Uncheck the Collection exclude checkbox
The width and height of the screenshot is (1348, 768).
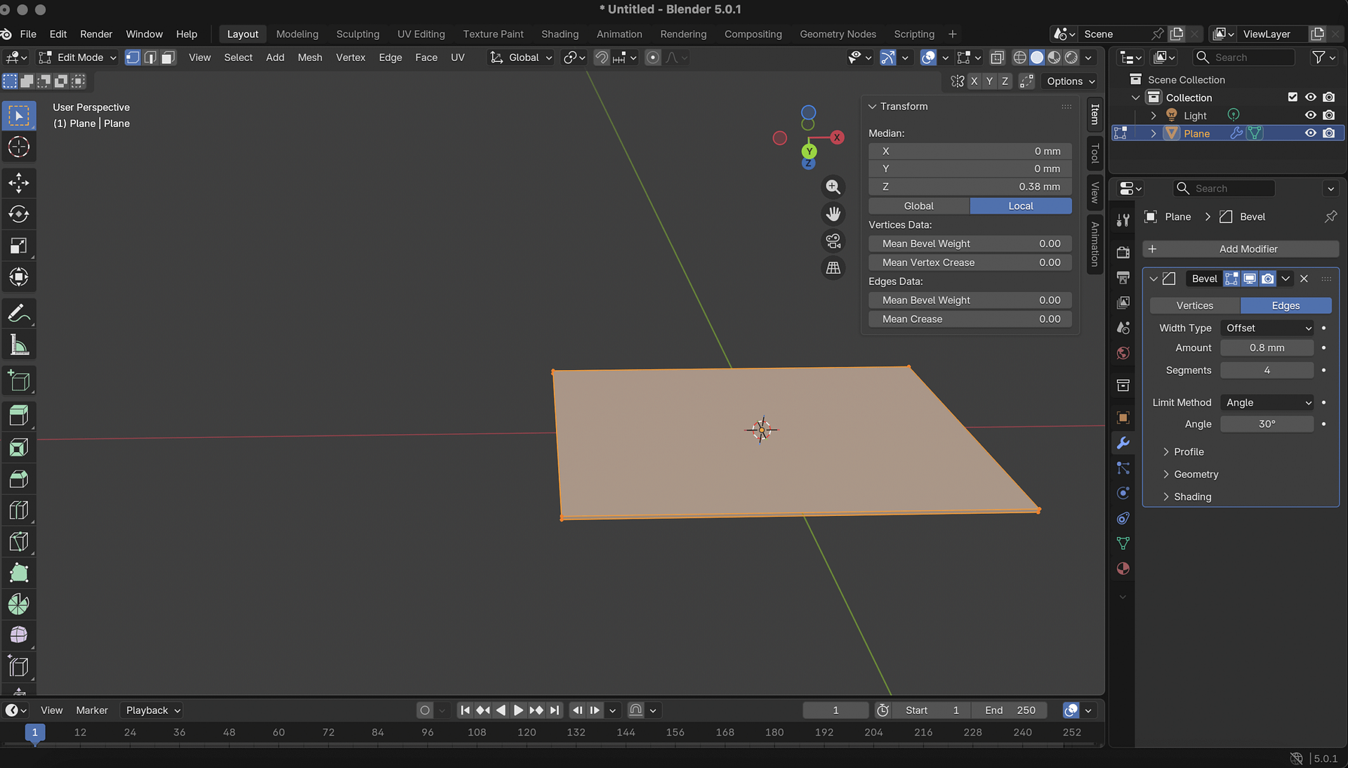(1293, 97)
